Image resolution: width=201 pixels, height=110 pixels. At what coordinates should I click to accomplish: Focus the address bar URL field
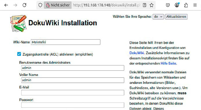click(106, 5)
